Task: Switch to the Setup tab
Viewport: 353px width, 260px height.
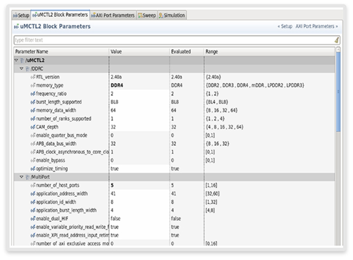Action: (21, 15)
